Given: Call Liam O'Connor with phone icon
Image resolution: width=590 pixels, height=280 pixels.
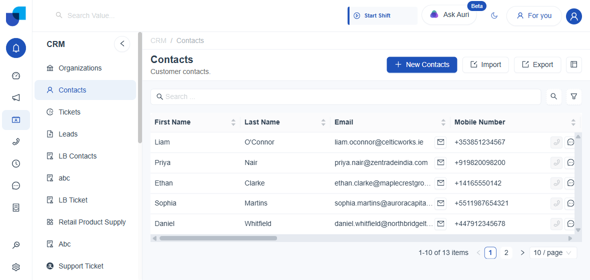Looking at the screenshot, I should click(x=556, y=142).
